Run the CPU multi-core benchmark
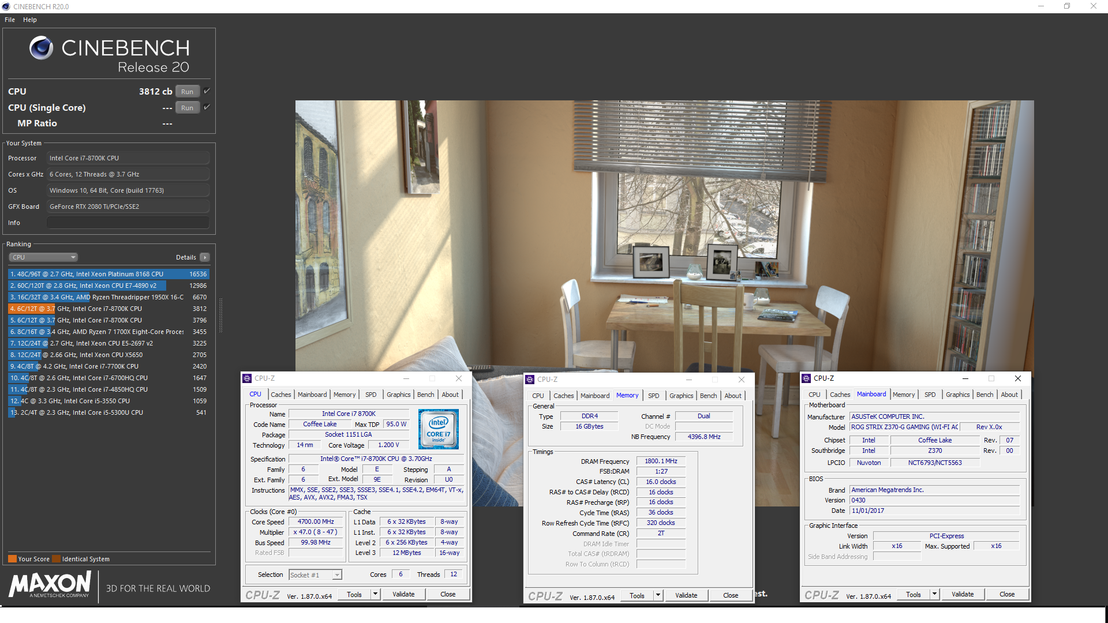The width and height of the screenshot is (1108, 623). (187, 91)
